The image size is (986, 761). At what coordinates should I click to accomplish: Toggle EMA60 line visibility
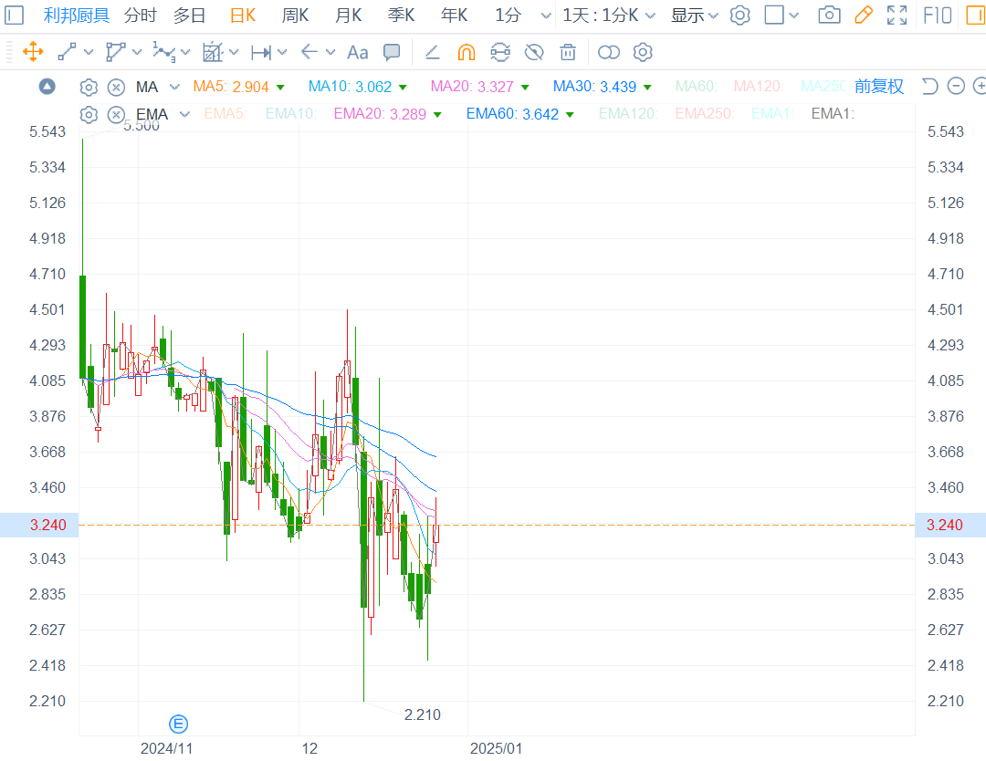click(520, 114)
